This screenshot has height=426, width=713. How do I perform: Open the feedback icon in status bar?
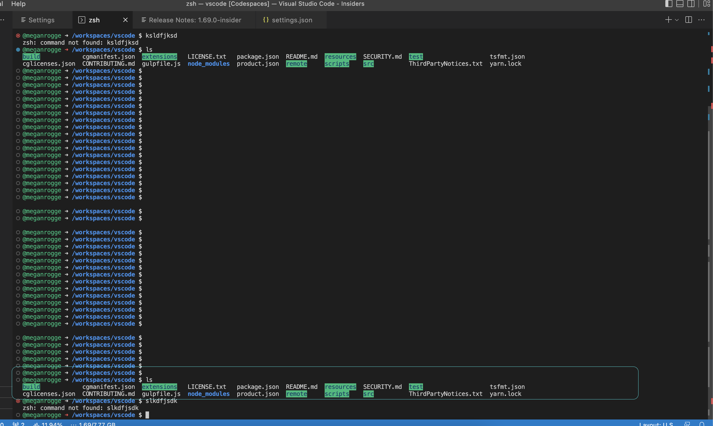click(x=687, y=424)
